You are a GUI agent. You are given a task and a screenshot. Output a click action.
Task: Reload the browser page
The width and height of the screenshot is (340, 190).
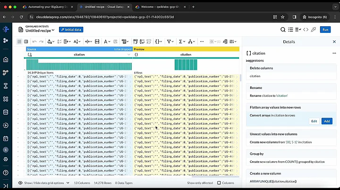pyautogui.click(x=21, y=17)
